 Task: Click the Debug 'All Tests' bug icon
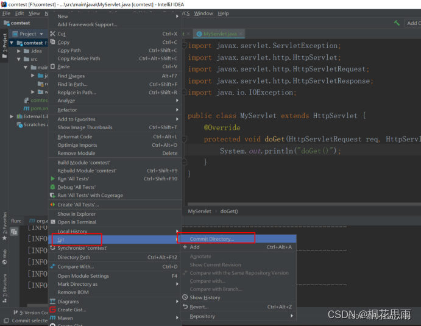coord(52,187)
